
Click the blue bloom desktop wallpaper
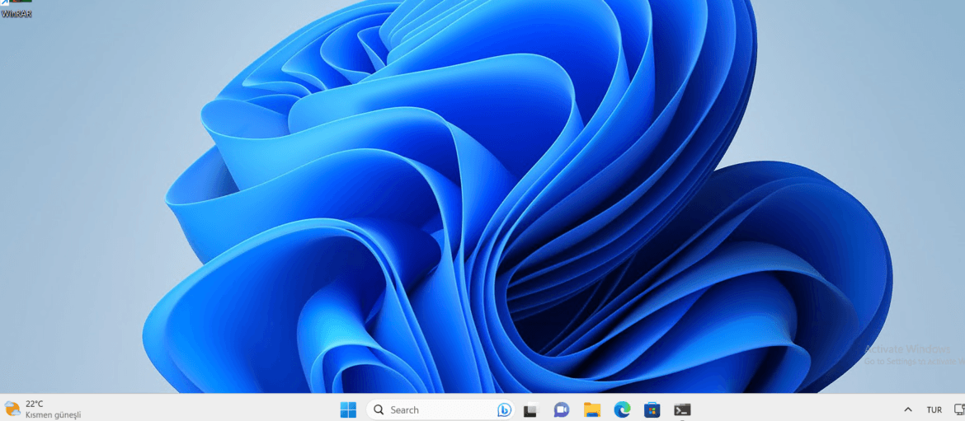coord(495,206)
